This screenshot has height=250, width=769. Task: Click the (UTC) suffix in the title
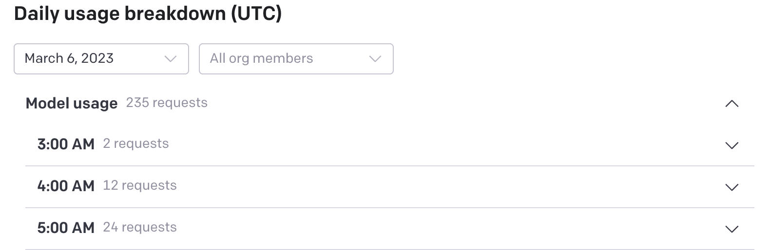pyautogui.click(x=256, y=14)
